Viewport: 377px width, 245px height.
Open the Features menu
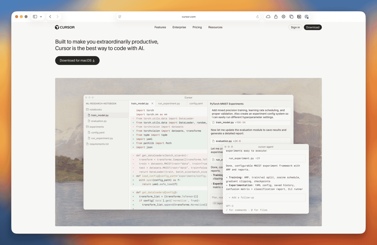(160, 27)
